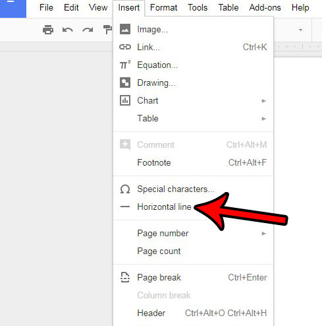Click the Ctrl+Alt+O Ctrl+Alt+H shortcut text
This screenshot has width=322, height=326.
point(226,313)
